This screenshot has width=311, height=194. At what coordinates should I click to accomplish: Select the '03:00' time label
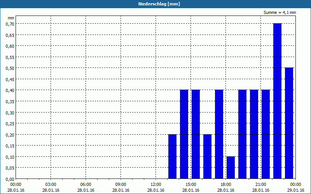coord(51,184)
